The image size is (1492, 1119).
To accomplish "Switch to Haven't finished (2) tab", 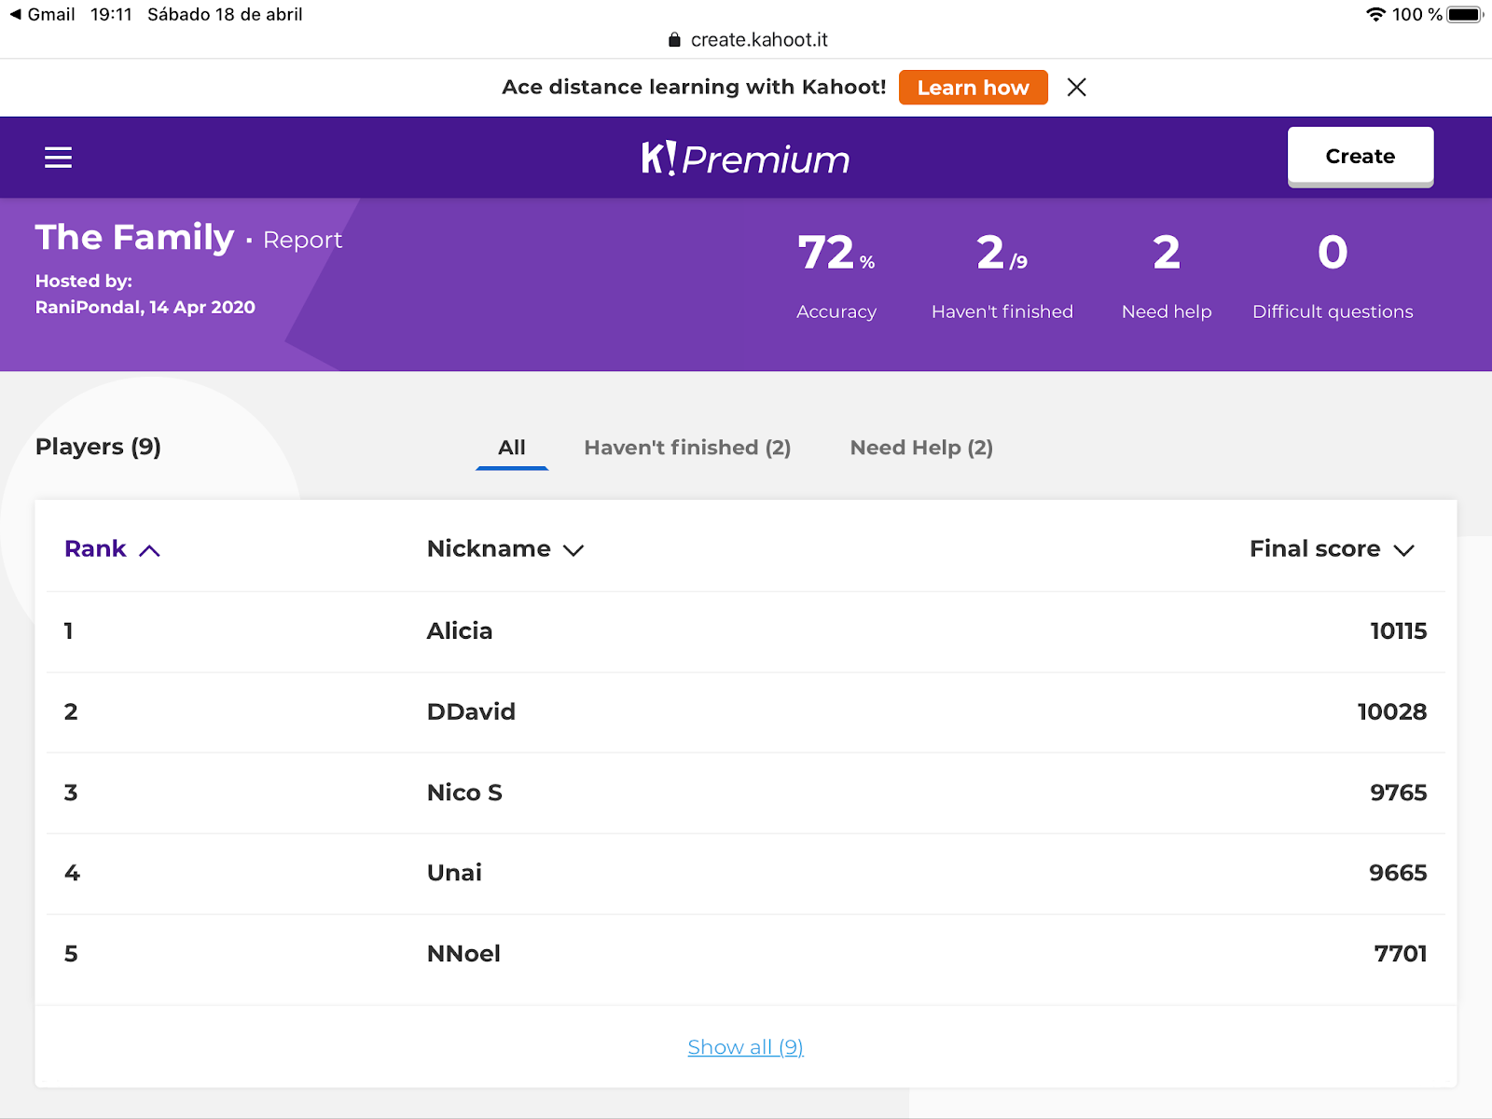I will [687, 448].
